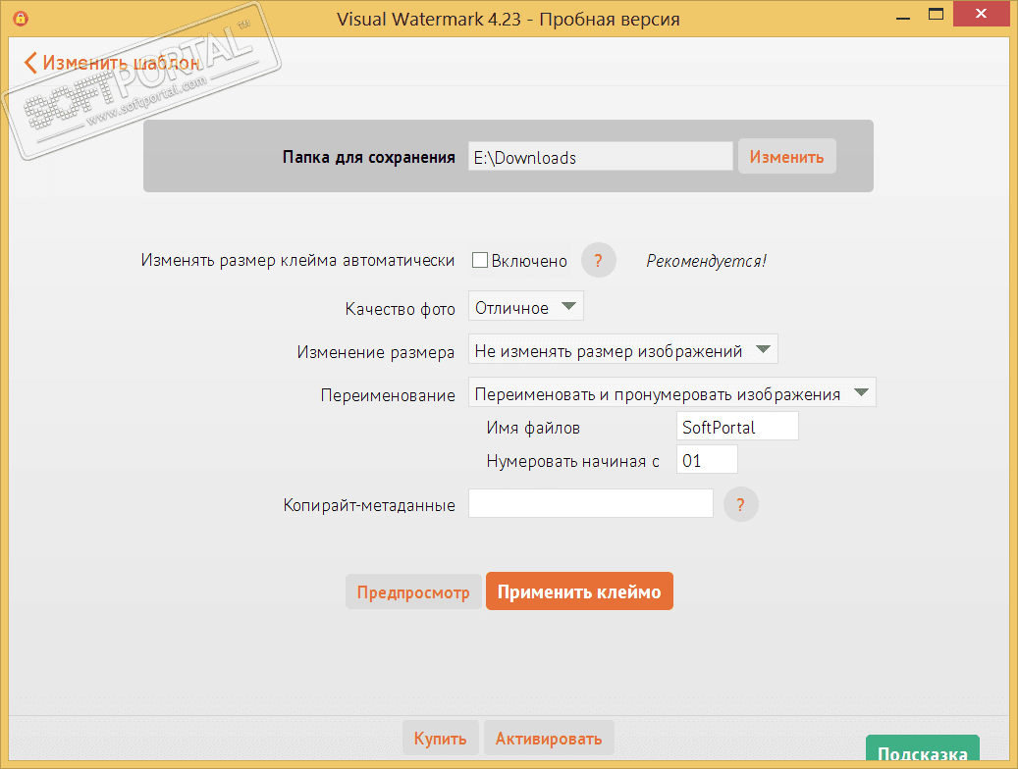The image size is (1018, 769).
Task: Click Применить клеймо button
Action: click(579, 591)
